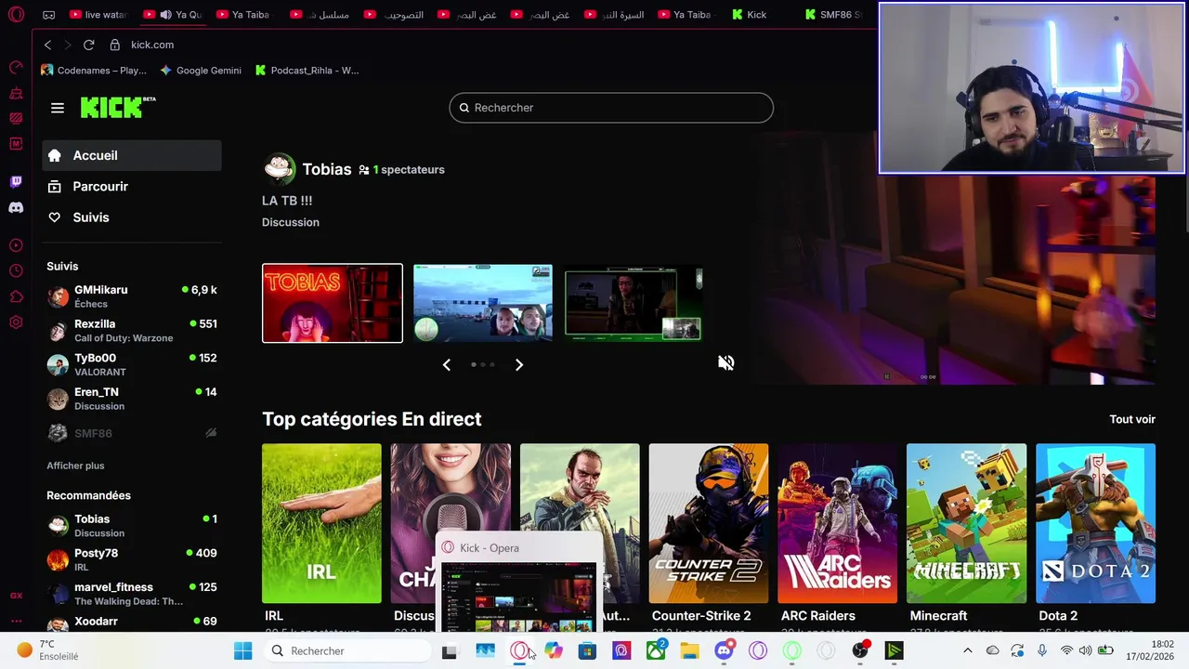
Task: Open the Player icon in Opera sidebar
Action: [x=16, y=245]
